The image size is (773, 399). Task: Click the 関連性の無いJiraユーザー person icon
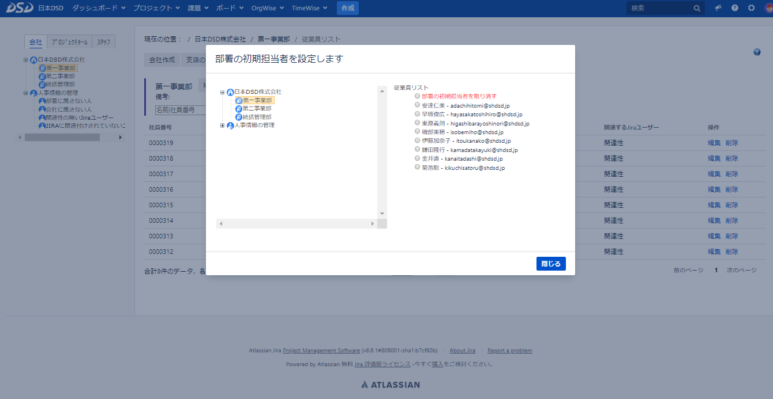coord(42,117)
